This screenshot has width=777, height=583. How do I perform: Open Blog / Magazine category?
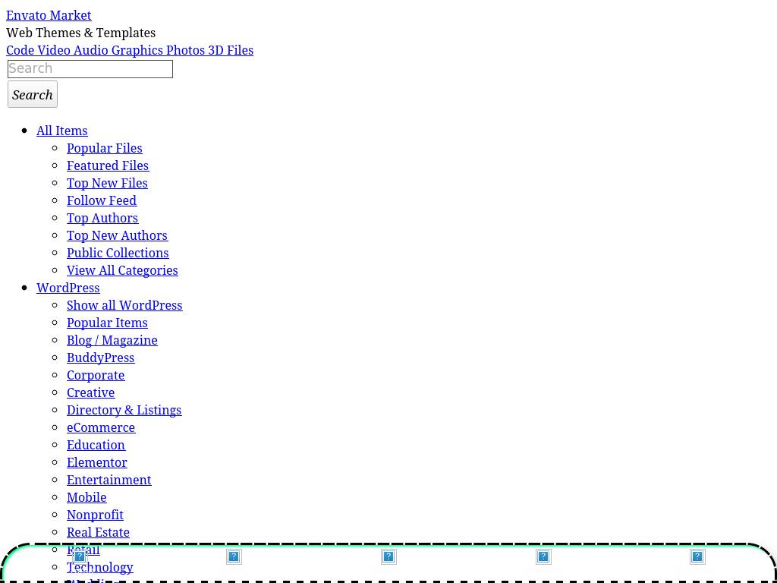click(x=112, y=340)
